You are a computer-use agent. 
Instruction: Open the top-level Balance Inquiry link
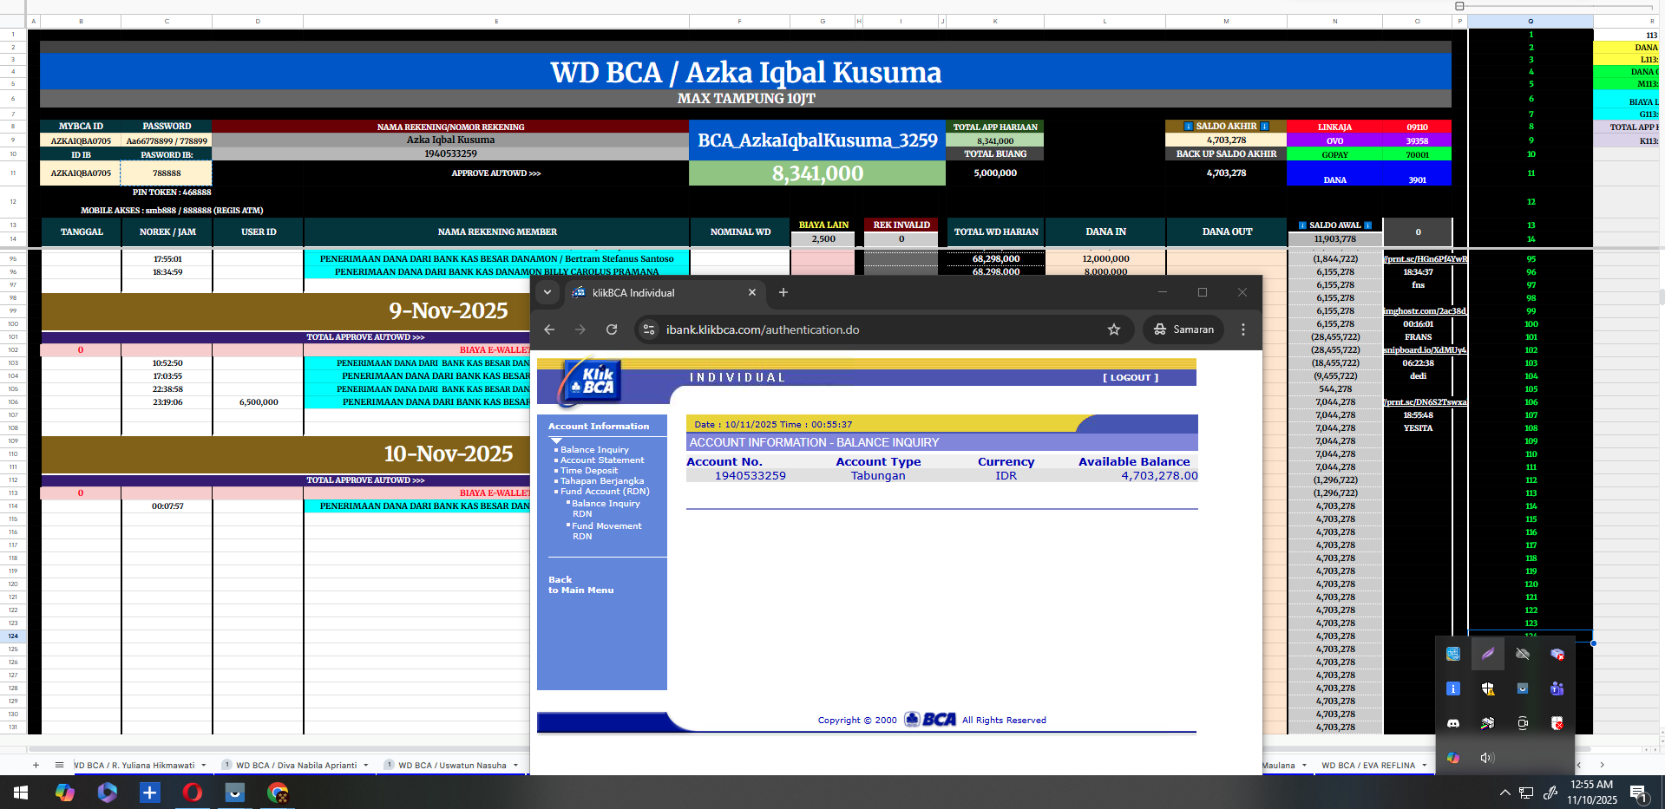click(x=594, y=449)
